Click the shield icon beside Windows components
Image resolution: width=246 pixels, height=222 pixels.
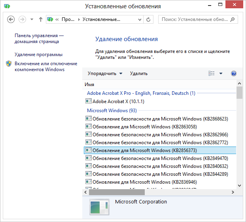coord(9,64)
